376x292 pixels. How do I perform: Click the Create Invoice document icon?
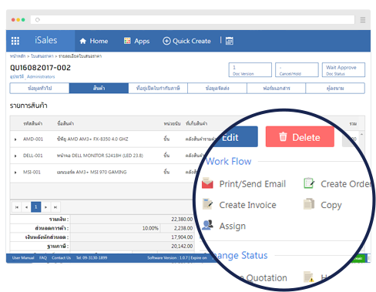tap(207, 204)
